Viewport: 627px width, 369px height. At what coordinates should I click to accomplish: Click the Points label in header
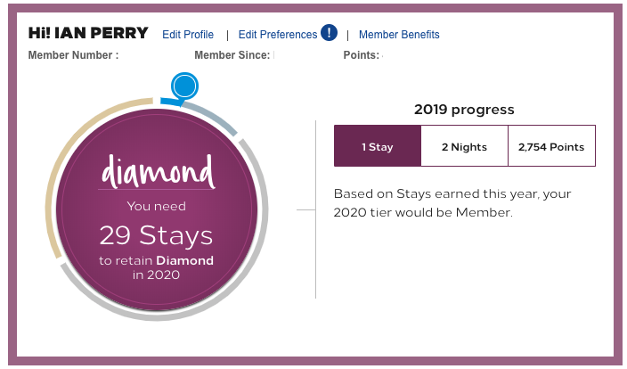tap(361, 55)
